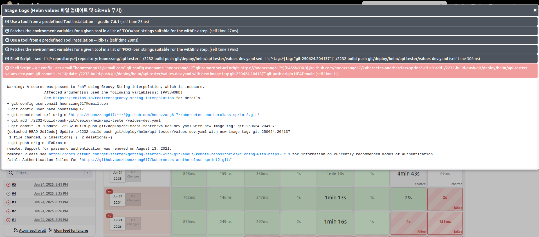Open build #4 from build history

(14, 193)
